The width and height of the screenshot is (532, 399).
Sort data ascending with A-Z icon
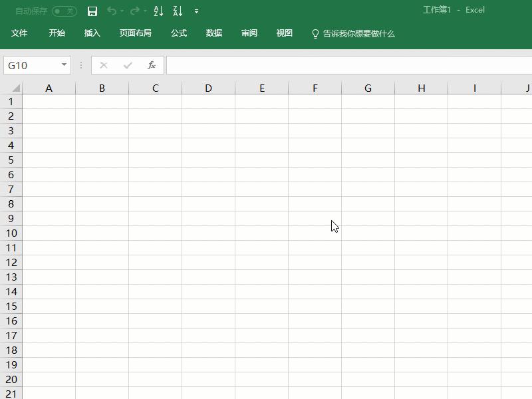pos(158,11)
